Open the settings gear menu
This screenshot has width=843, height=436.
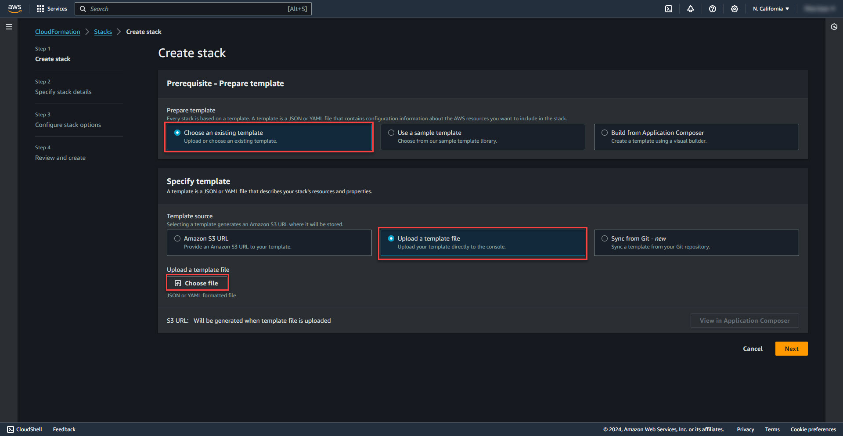(x=735, y=9)
